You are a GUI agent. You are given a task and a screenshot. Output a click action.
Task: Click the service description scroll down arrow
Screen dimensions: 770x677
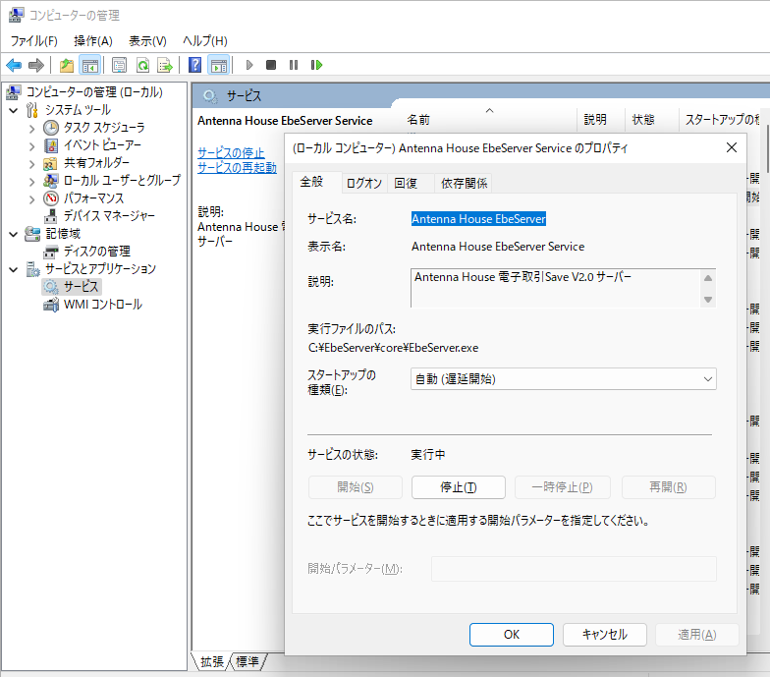click(707, 299)
